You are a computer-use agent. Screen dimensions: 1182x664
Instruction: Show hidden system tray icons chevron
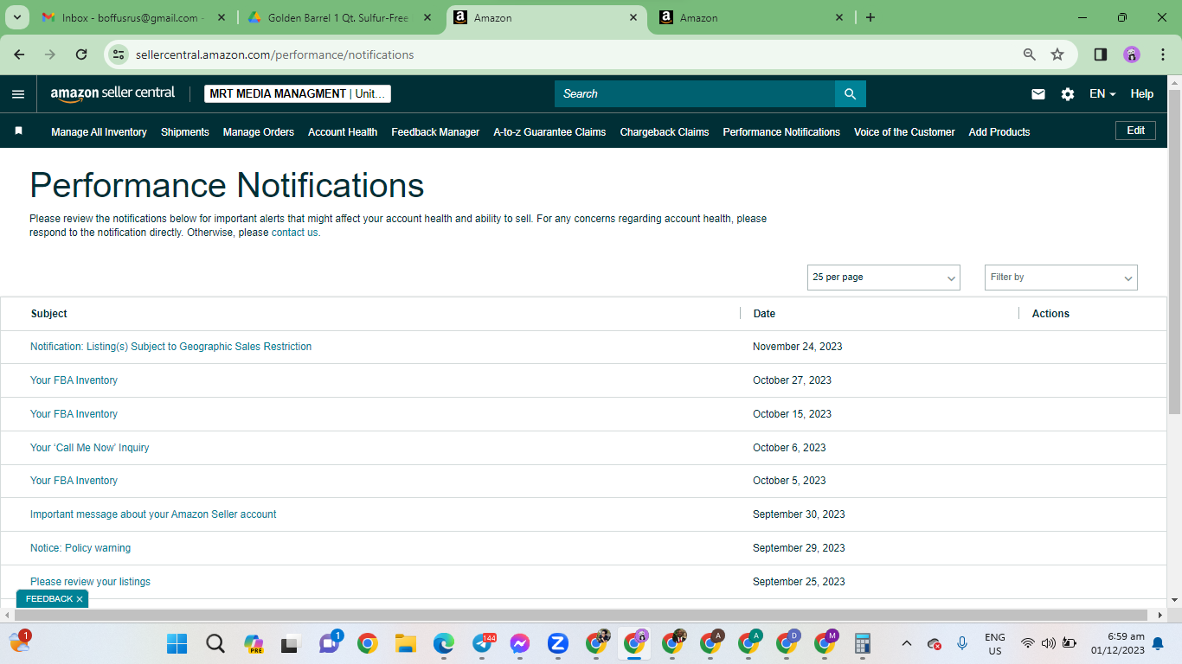(907, 643)
